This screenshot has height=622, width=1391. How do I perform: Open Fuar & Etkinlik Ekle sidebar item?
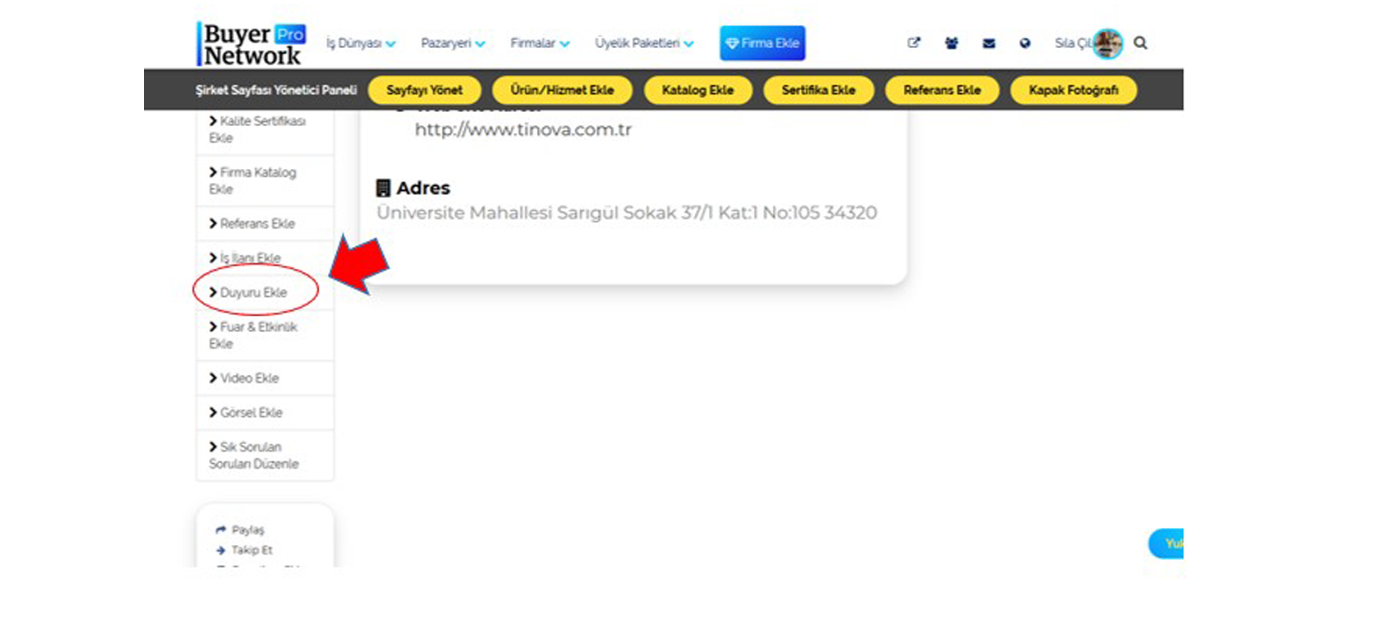(265, 335)
